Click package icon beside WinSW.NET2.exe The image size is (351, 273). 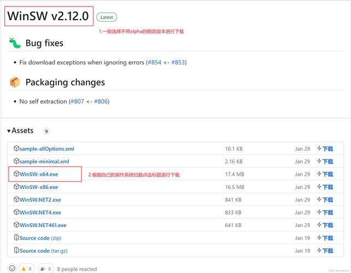(x=16, y=199)
